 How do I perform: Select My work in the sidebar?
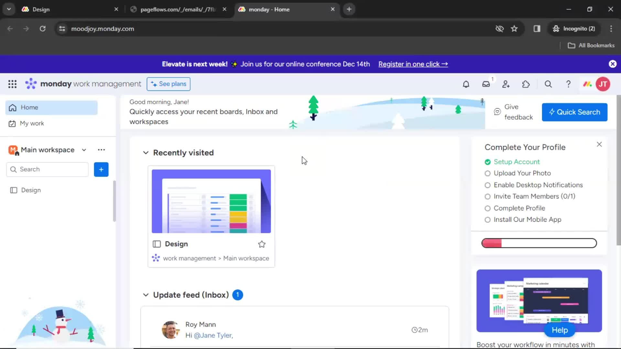(32, 123)
